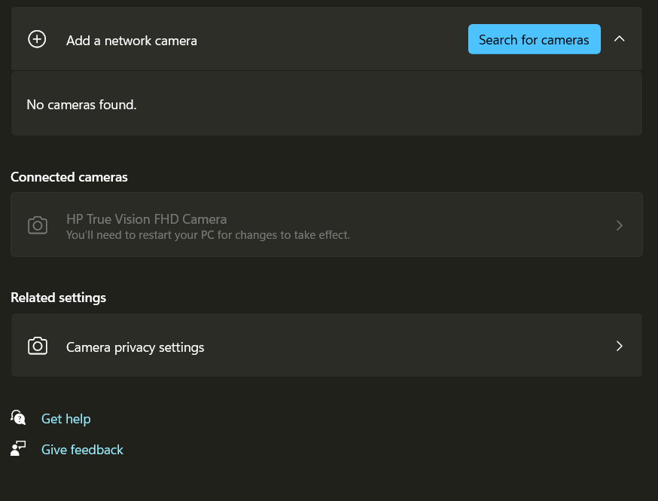The image size is (658, 501).
Task: Click the Add a network camera label
Action: click(131, 40)
